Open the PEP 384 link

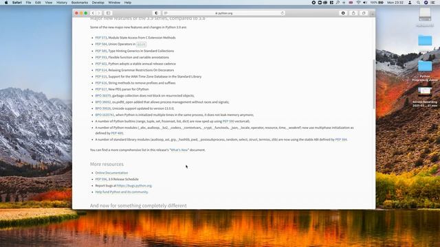click(341, 139)
